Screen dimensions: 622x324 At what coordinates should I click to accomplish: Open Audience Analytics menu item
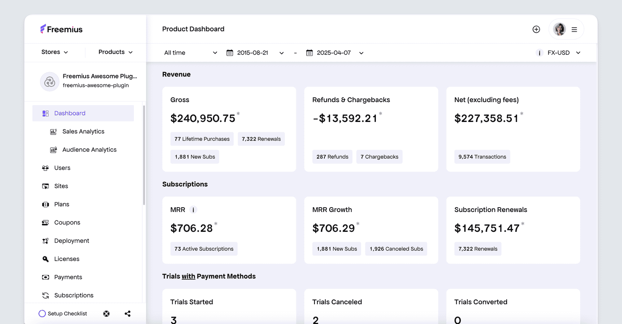click(x=89, y=150)
